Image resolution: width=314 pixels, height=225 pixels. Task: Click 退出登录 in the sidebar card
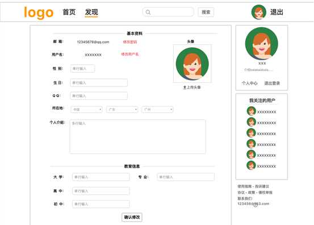coord(272,83)
